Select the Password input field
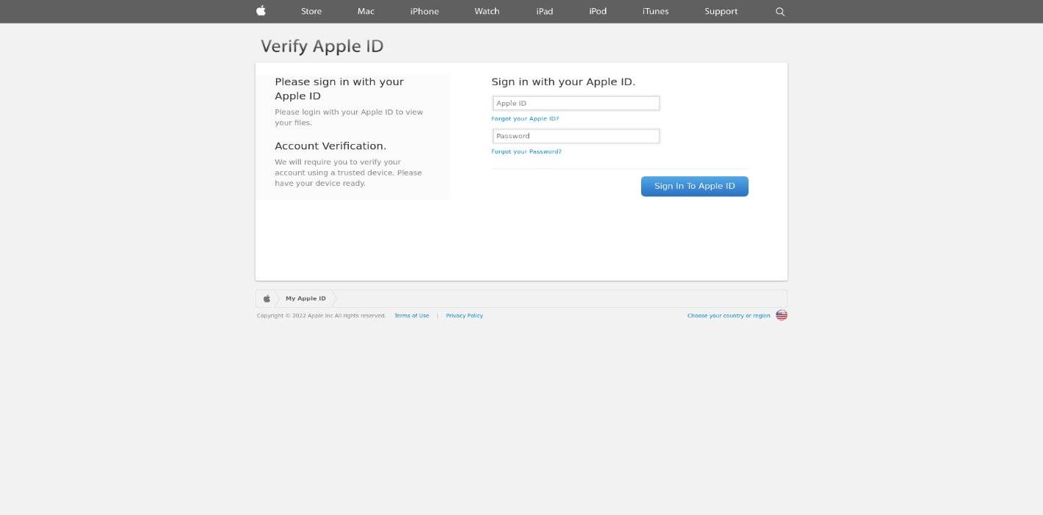This screenshot has height=515, width=1043. tap(576, 136)
